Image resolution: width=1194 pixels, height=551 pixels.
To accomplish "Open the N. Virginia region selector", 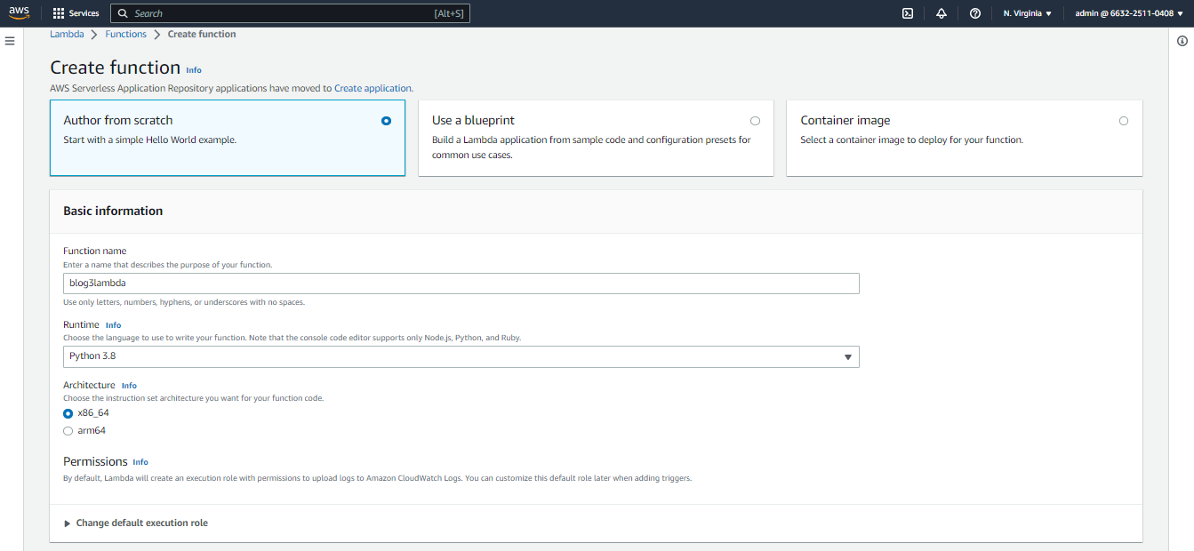I will click(1027, 13).
